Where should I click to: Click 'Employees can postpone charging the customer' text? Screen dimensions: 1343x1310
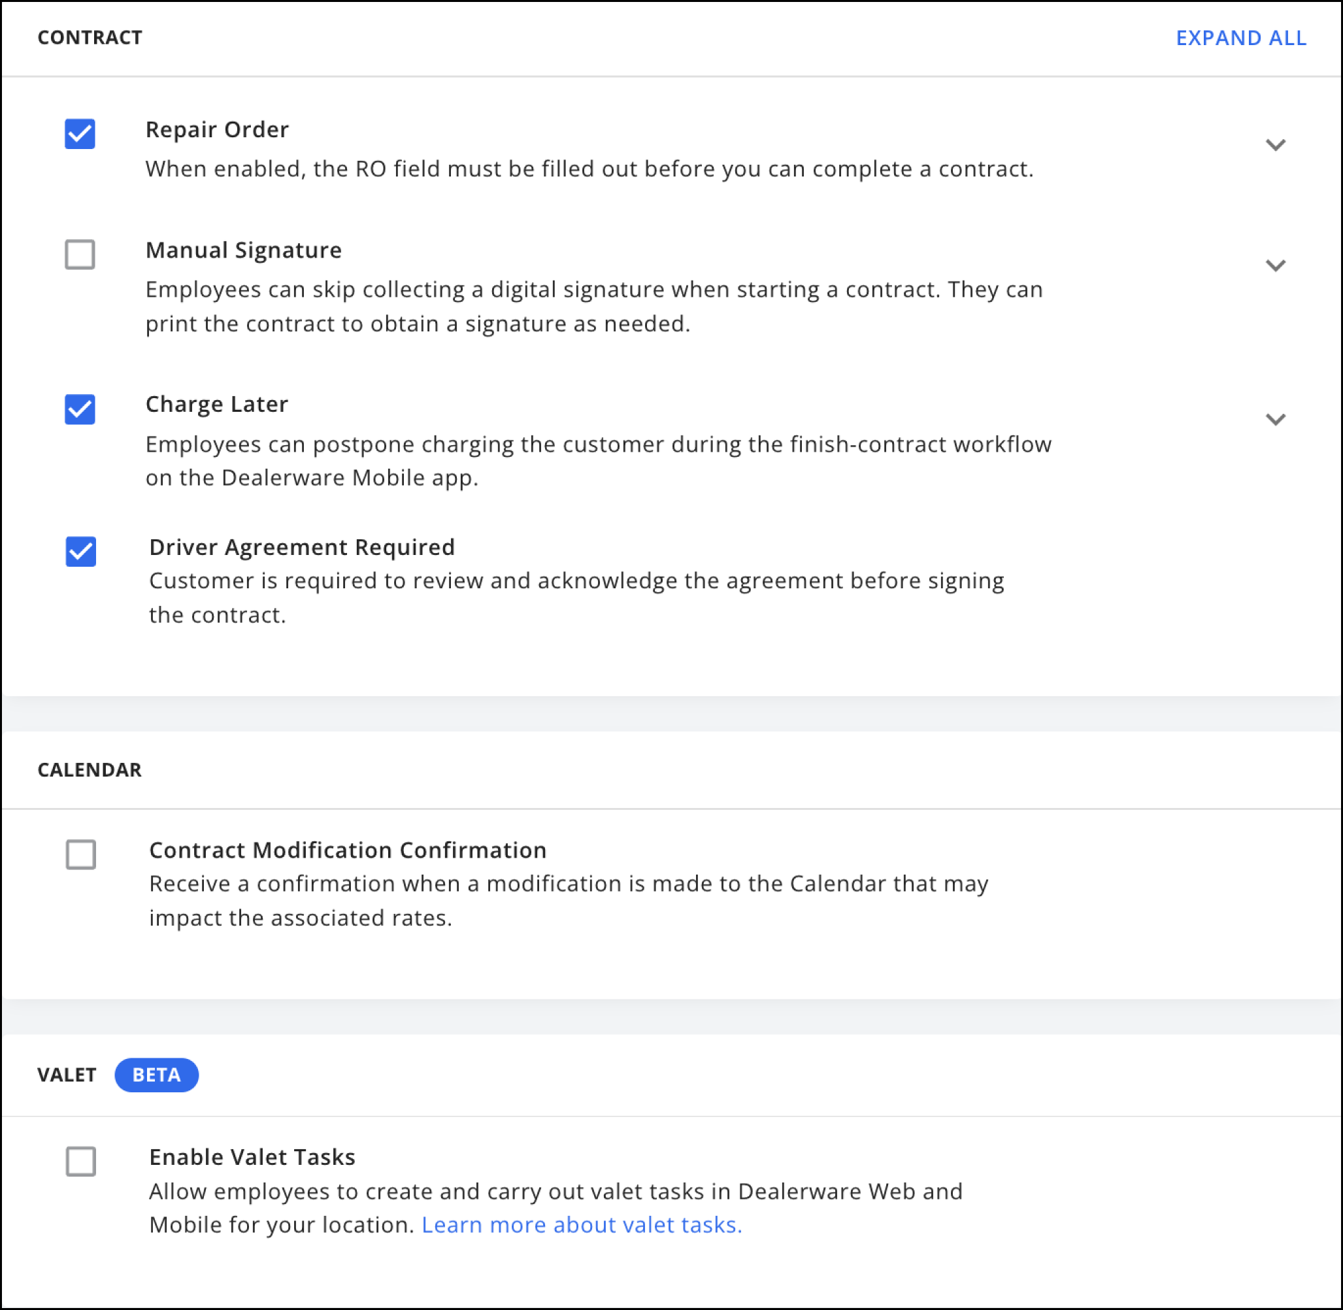[599, 460]
